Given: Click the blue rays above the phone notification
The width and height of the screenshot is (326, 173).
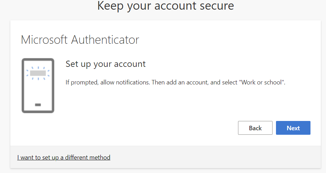Looking at the screenshot, I should click(x=38, y=68).
